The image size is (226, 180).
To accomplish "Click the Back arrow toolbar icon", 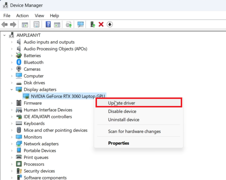I will [x=5, y=24].
